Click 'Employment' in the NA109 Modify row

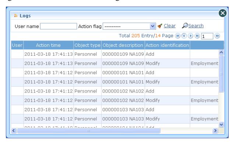[x=205, y=63]
